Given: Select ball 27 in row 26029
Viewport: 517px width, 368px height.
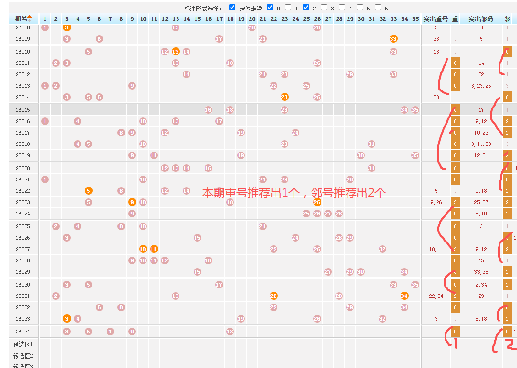Looking at the screenshot, I should [328, 272].
